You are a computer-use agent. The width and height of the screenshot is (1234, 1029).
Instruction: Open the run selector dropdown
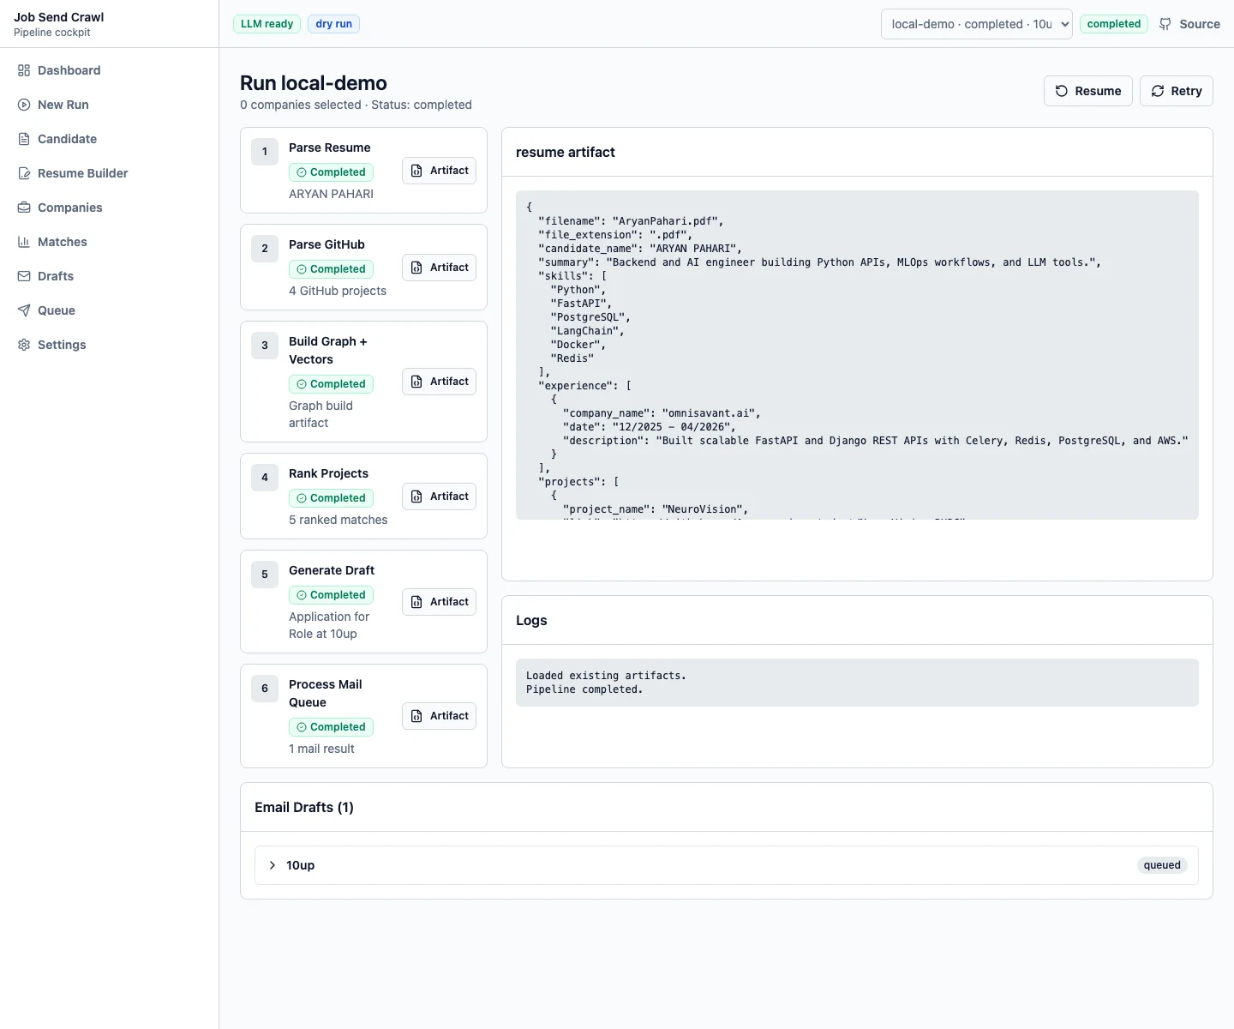pyautogui.click(x=977, y=24)
